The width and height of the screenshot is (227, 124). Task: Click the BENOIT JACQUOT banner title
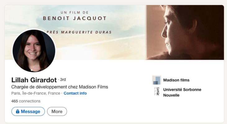pyautogui.click(x=75, y=18)
